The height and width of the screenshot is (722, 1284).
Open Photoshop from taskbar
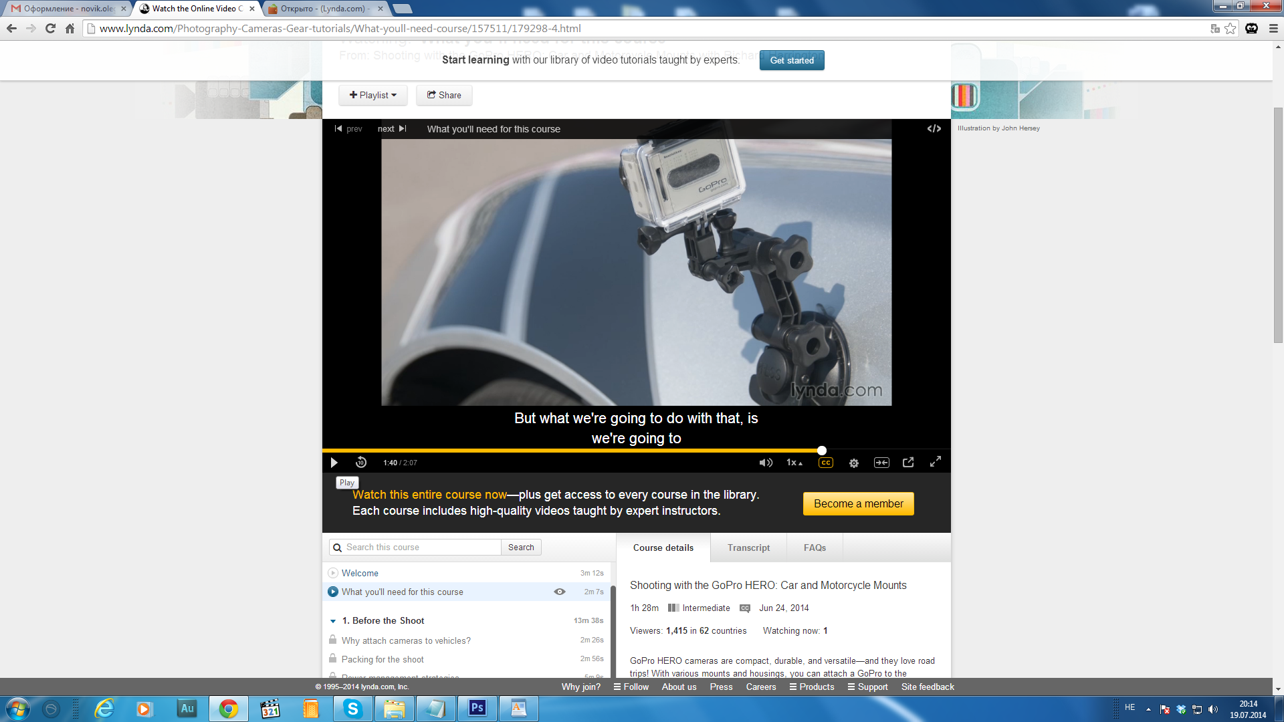477,709
